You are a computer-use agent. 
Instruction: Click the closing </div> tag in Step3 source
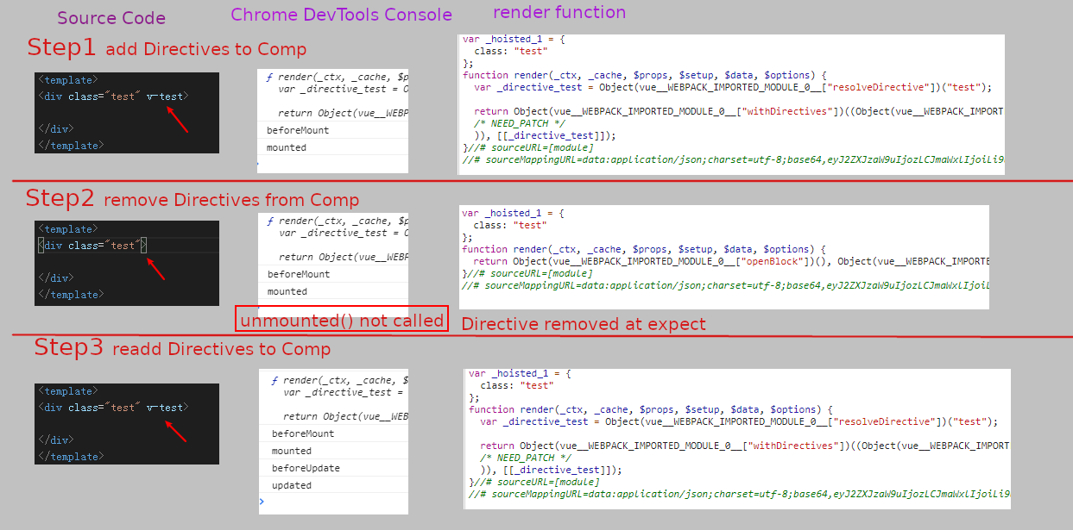point(56,440)
